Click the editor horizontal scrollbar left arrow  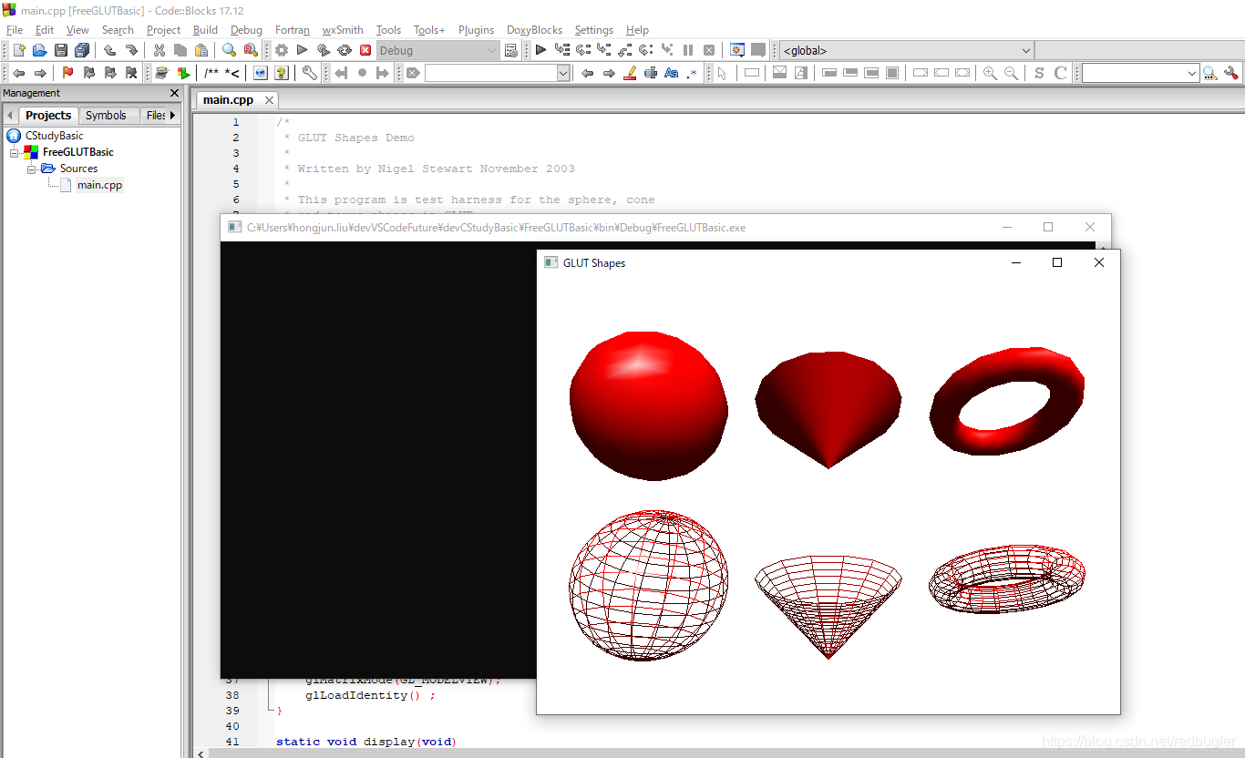point(201,753)
